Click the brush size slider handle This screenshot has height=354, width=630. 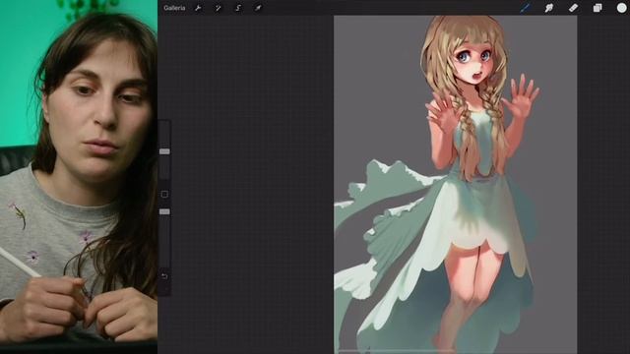point(164,151)
